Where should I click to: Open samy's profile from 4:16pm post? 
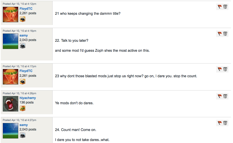24,35
